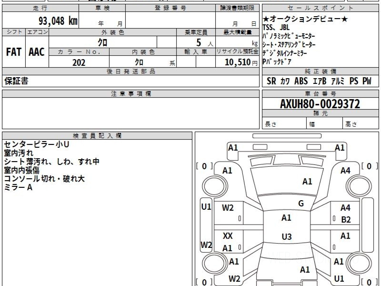The height and width of the screenshot is (286, 381).
Task: Click the セールスポイント header
Action: [321, 8]
